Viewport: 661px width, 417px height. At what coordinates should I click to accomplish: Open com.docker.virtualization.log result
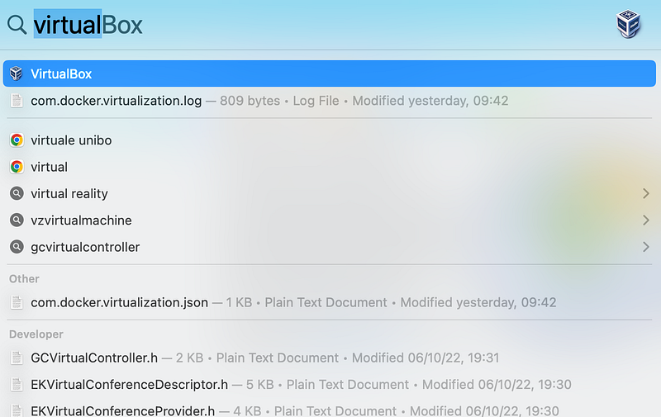click(x=329, y=101)
